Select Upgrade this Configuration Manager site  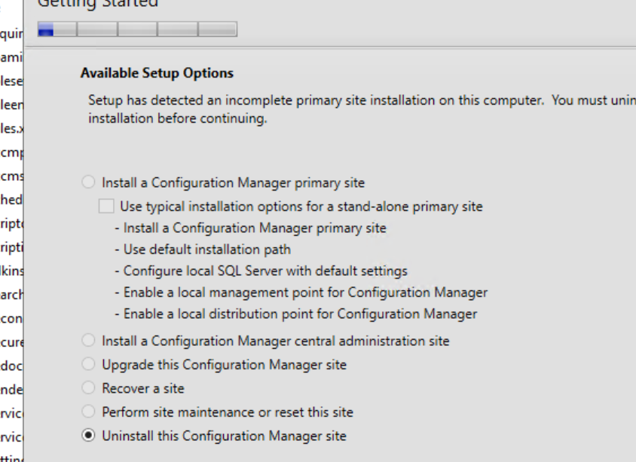point(89,365)
